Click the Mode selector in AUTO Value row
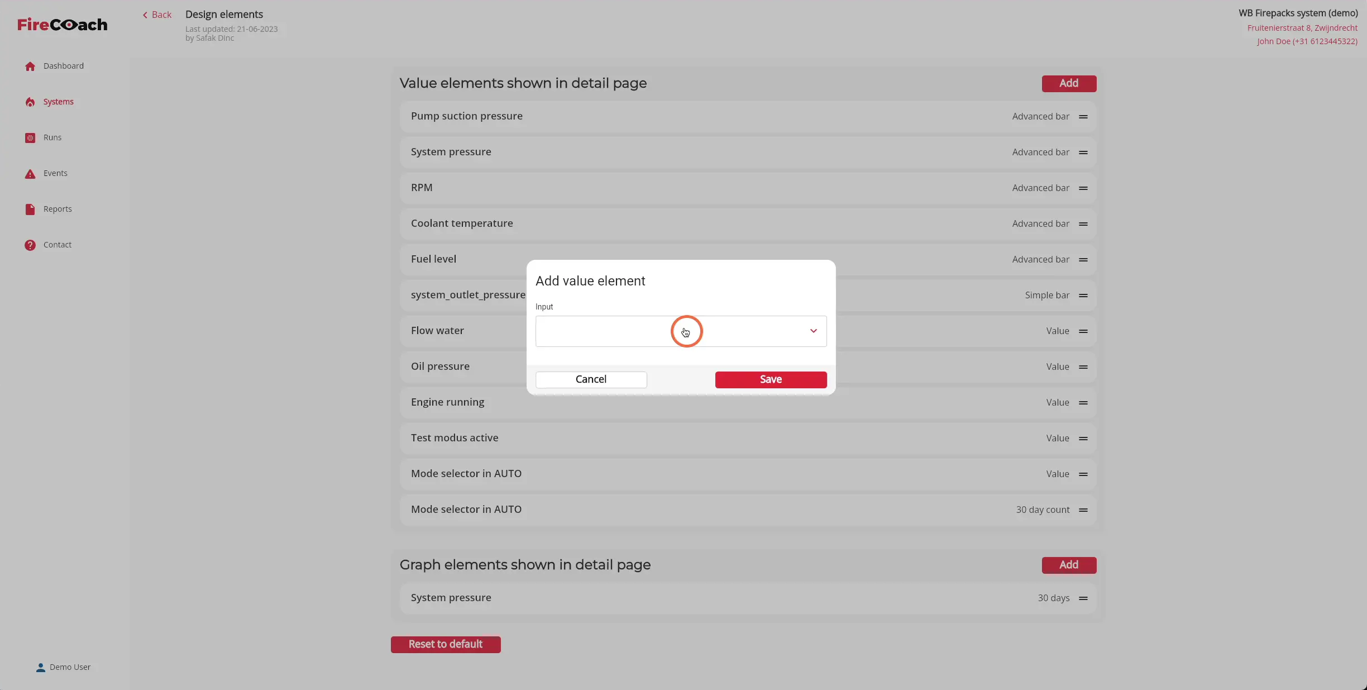 tap(748, 474)
